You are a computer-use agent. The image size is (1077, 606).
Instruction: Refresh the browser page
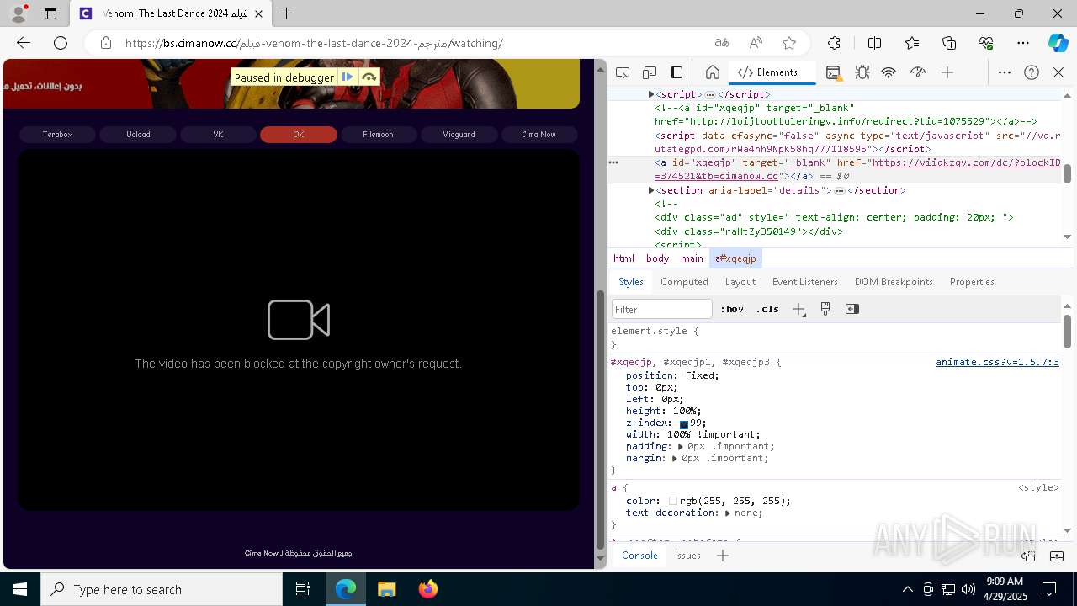[x=61, y=43]
